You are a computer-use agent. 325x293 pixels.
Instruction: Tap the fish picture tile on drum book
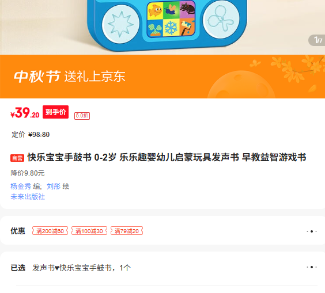coord(155,10)
